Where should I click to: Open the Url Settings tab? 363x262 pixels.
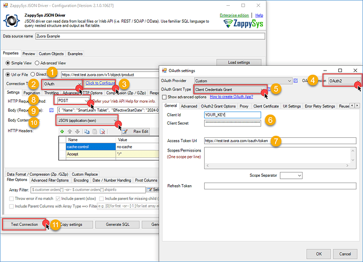point(291,106)
